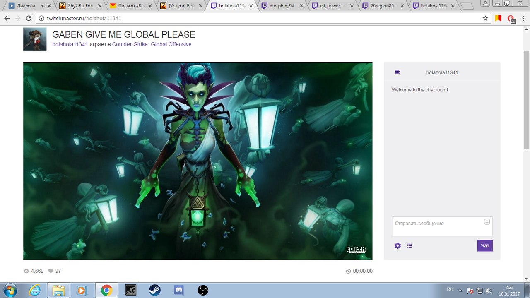530x298 pixels.
Task: Switch to Google Chrome on the taskbar
Action: 106,291
